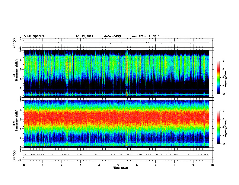Image resolution: width=239 pixels, height=185 pixels.
Task: Click the "ch.1(V)" waveform axis label
Action: point(14,43)
